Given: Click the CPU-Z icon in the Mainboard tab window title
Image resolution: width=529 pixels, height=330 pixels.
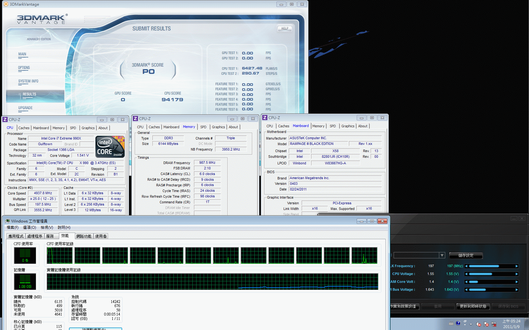Looking at the screenshot, I should tap(265, 118).
